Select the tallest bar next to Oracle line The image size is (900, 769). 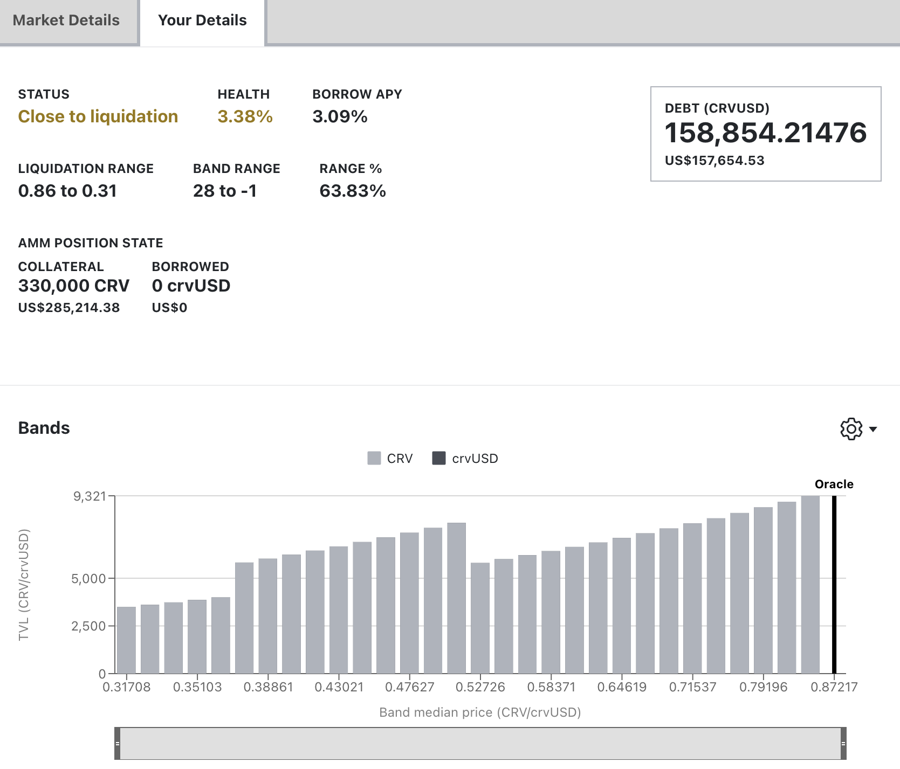tap(810, 585)
